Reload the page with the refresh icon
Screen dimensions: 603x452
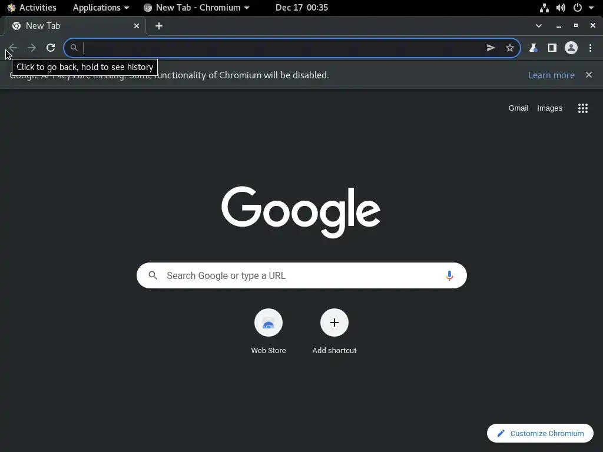51,48
